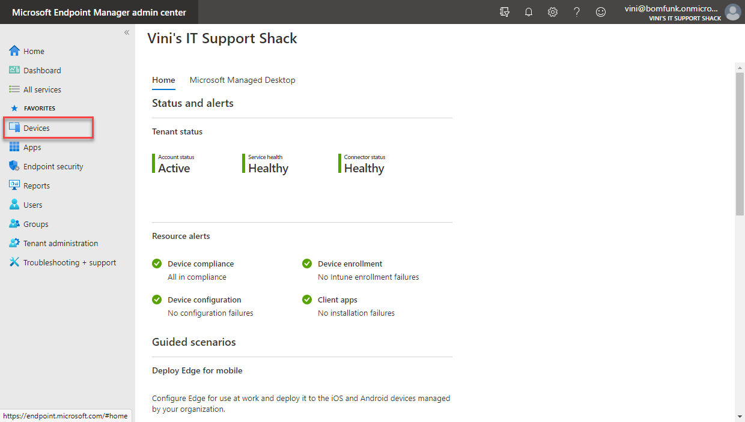The height and width of the screenshot is (422, 745).
Task: Click the scrollbar down arrow
Action: [740, 417]
